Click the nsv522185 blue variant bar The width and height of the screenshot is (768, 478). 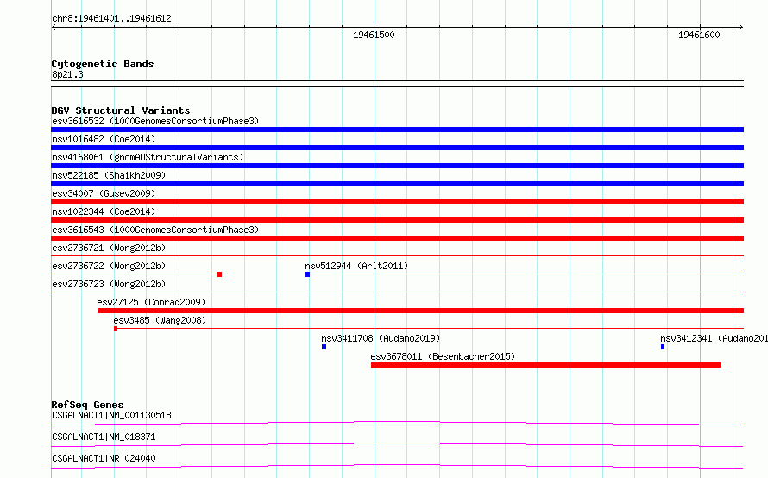coord(397,184)
